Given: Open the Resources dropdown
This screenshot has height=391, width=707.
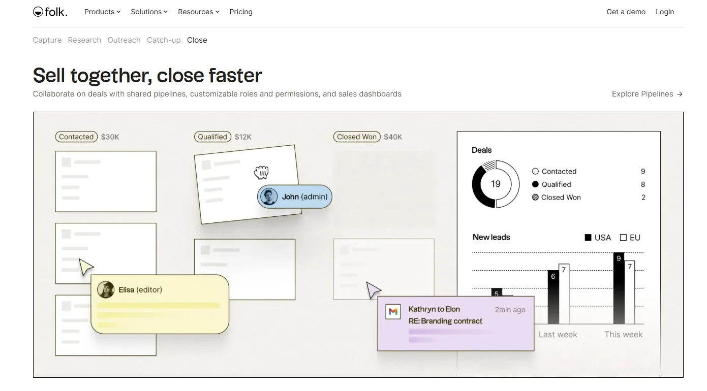Looking at the screenshot, I should pyautogui.click(x=199, y=12).
